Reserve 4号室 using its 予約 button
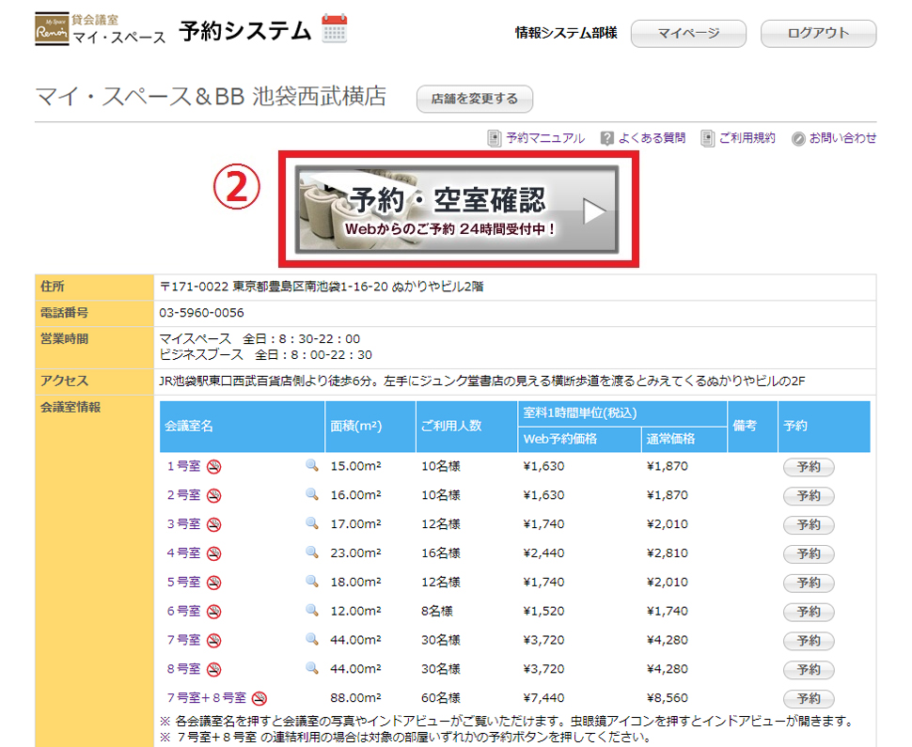This screenshot has width=912, height=747. tap(808, 553)
